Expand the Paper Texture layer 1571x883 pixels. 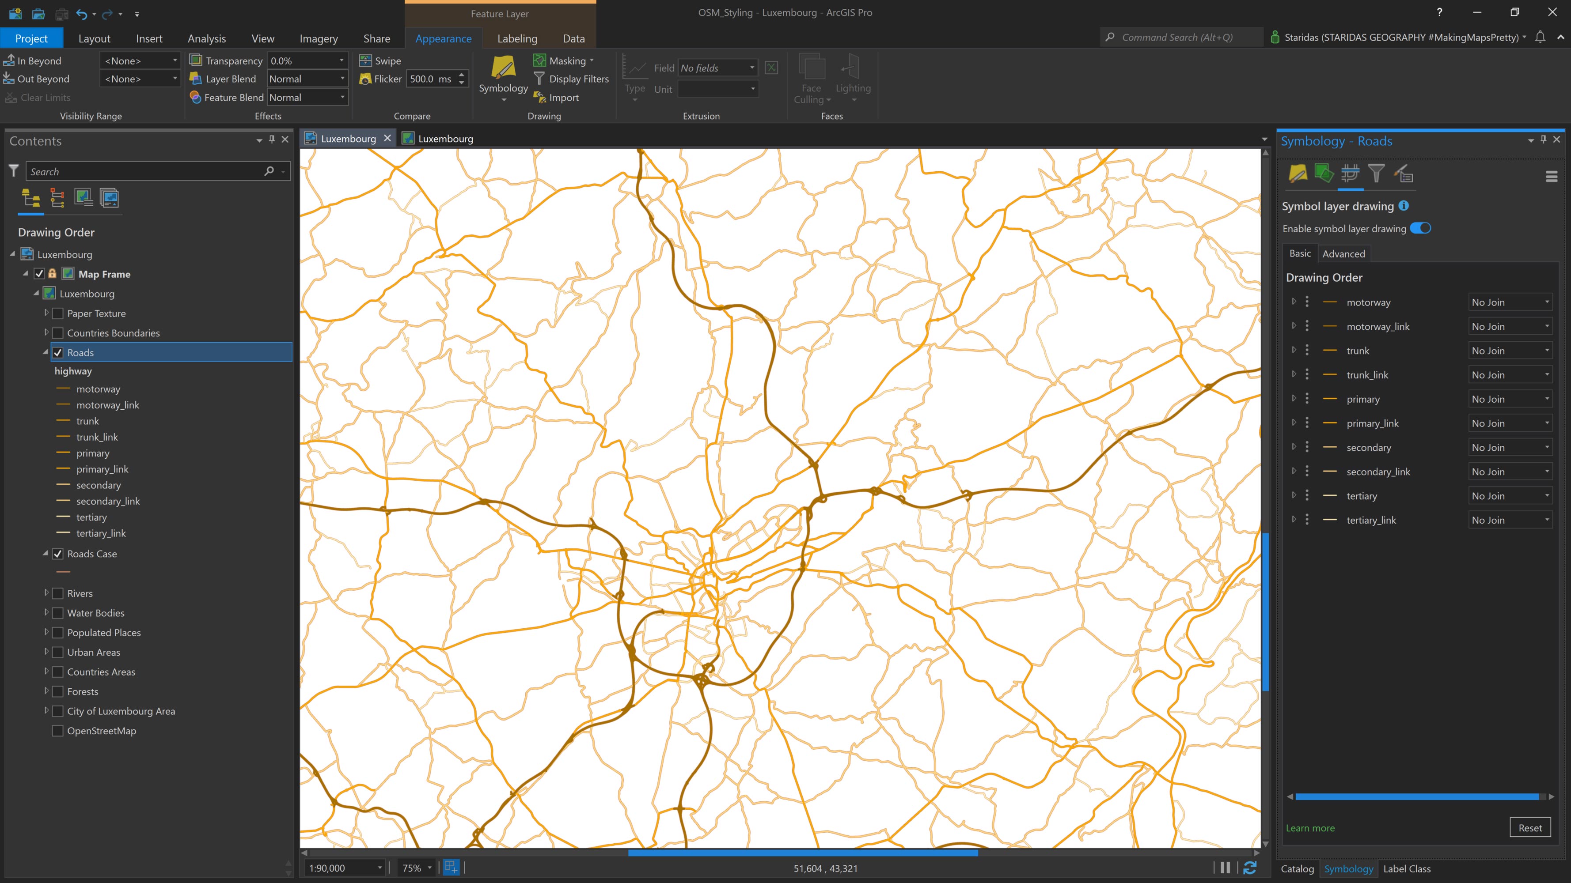(47, 313)
